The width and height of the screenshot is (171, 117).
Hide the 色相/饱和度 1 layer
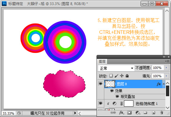click(100, 103)
